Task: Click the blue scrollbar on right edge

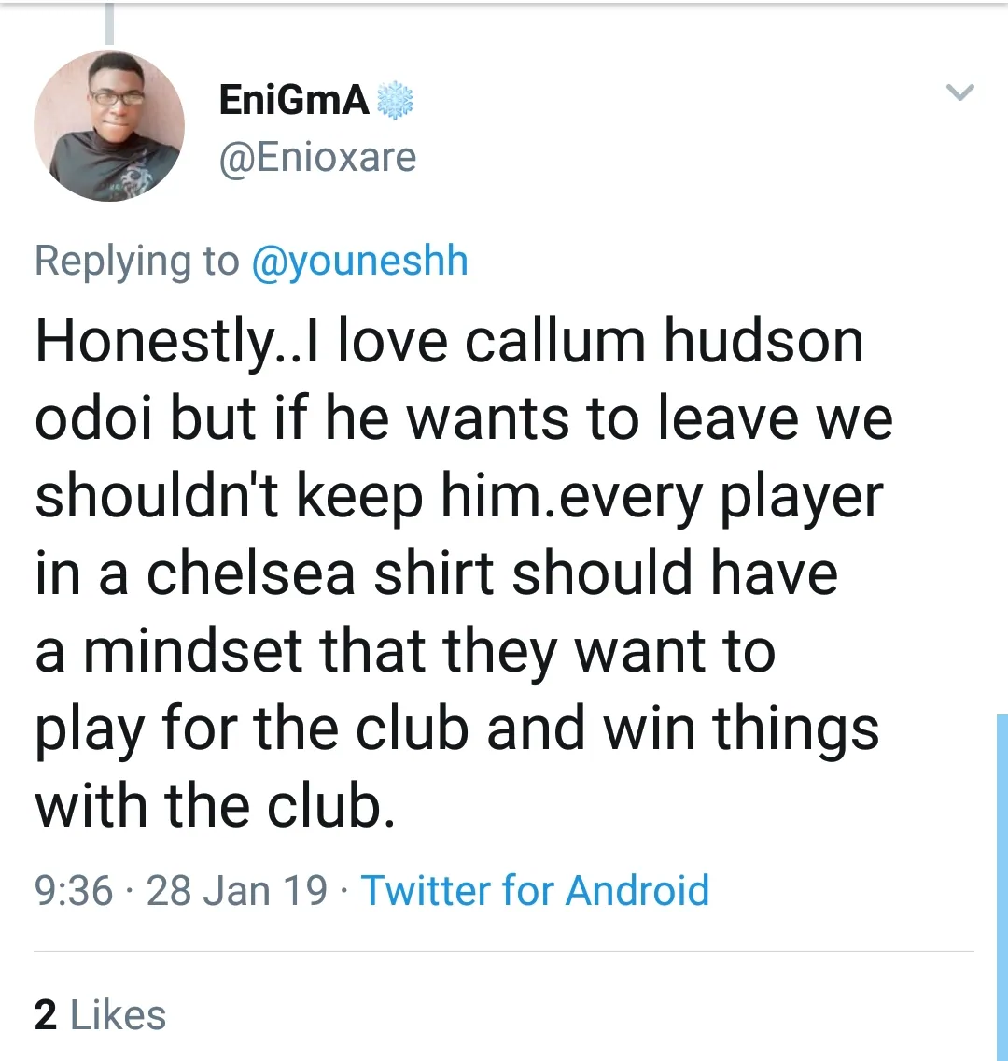Action: pyautogui.click(x=1001, y=887)
